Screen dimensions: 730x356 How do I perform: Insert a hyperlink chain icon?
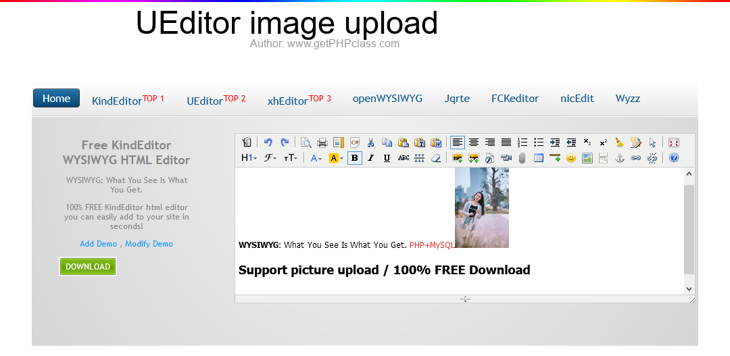tap(635, 158)
